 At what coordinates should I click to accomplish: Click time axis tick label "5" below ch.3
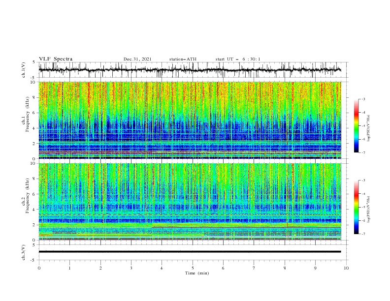click(x=193, y=268)
